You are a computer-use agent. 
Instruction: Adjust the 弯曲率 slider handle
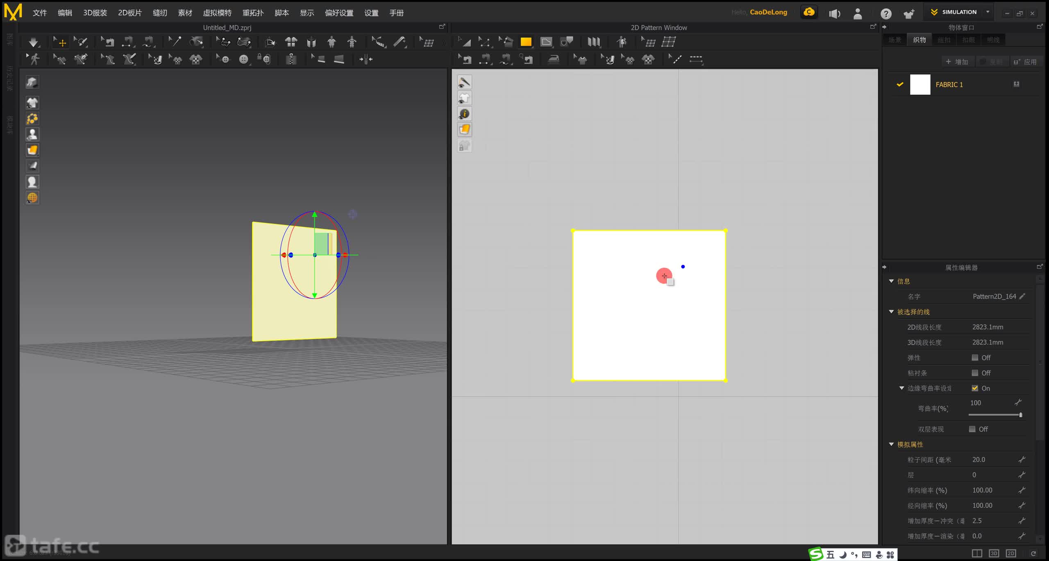1020,415
